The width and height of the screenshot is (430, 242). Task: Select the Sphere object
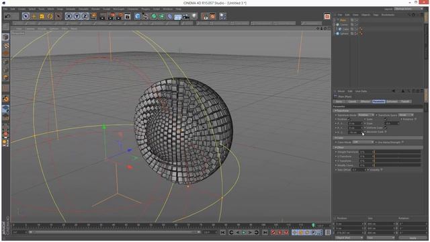[x=344, y=34]
